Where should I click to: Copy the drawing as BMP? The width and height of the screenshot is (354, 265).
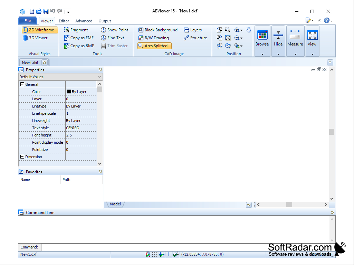coord(79,46)
